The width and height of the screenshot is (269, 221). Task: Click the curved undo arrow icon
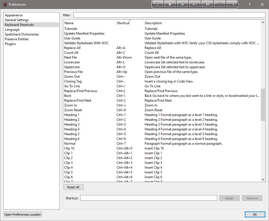click(x=195, y=4)
